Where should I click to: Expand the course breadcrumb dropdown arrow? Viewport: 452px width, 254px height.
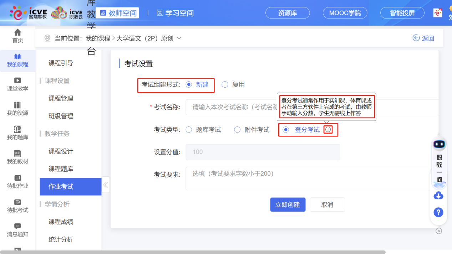coord(178,38)
